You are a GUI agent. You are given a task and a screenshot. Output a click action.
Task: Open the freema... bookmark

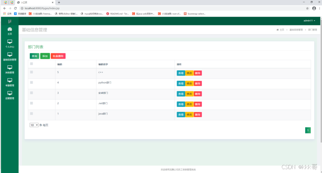click(x=40, y=14)
